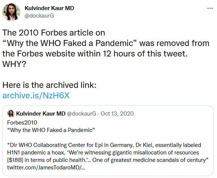Click Kulvinder Kaur's large profile avatar

(11, 12)
